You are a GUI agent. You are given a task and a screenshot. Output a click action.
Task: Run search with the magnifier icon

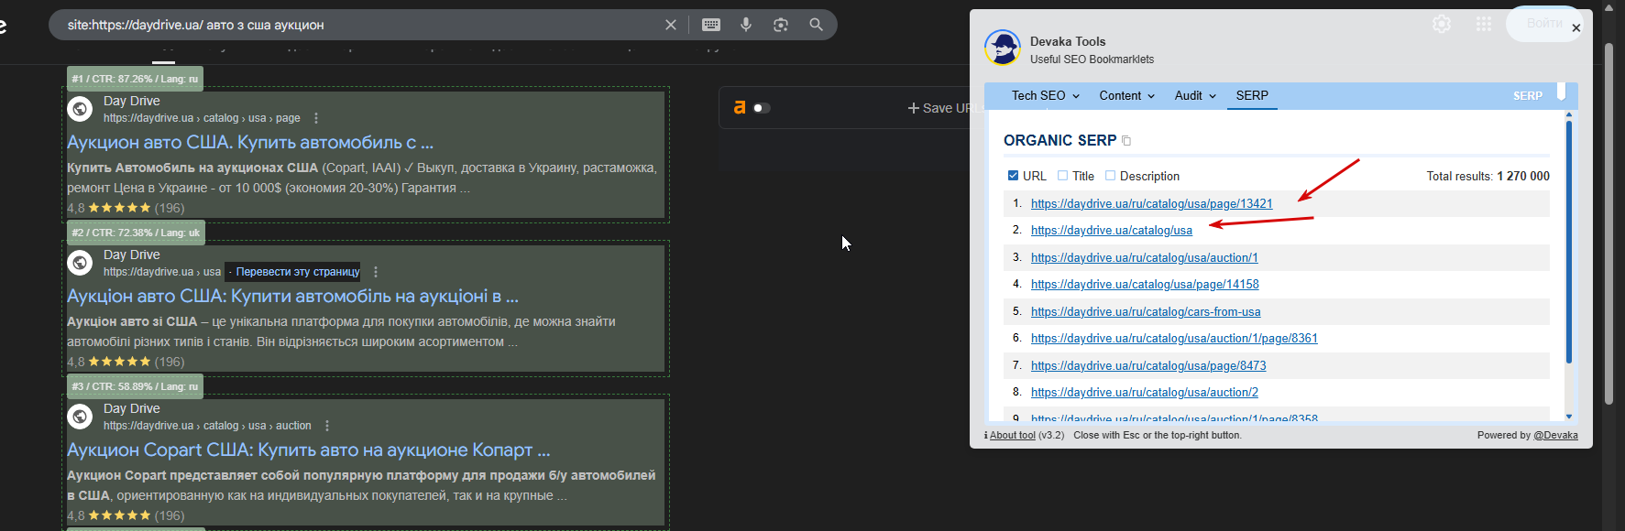coord(816,25)
